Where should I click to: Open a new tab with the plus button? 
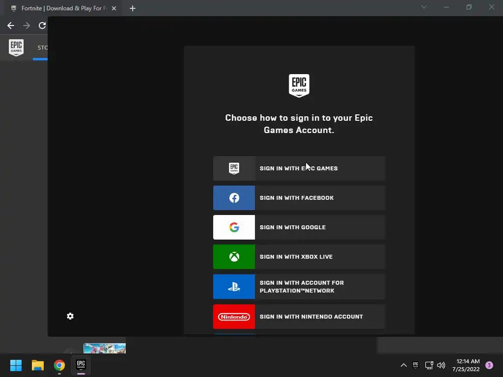pyautogui.click(x=133, y=8)
